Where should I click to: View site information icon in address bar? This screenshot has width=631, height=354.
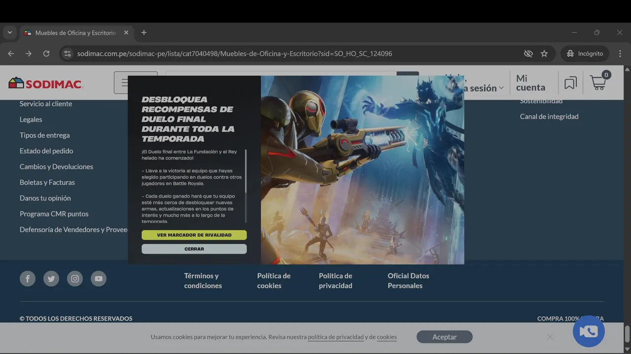point(68,54)
